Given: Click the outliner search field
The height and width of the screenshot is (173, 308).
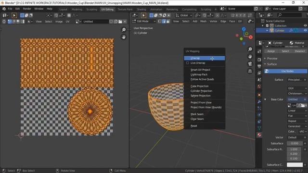Looking at the screenshot, I should click(x=289, y=15).
